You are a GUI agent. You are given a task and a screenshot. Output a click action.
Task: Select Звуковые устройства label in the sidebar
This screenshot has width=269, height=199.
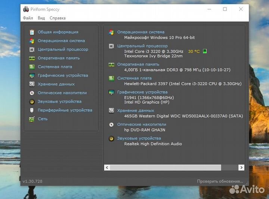59,101
